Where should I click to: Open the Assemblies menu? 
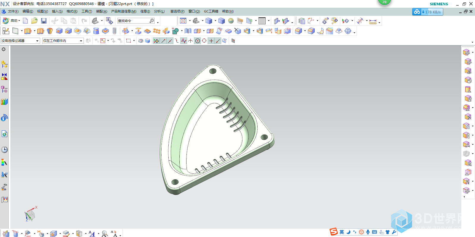101,11
